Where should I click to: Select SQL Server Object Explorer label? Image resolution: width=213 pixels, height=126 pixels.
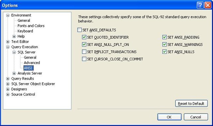point(33,84)
